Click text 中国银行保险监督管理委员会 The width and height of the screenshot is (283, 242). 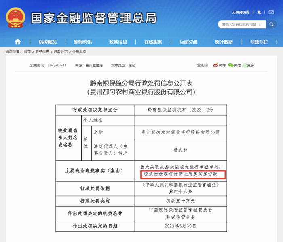pyautogui.click(x=180, y=210)
